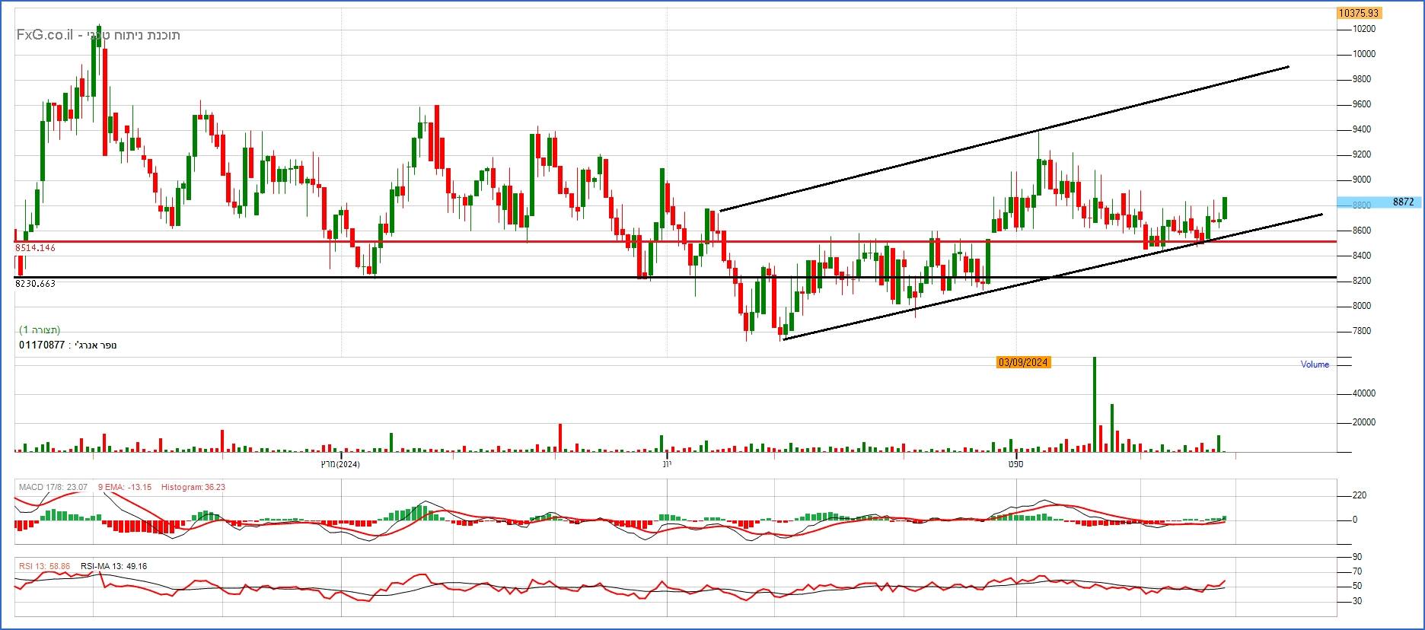The height and width of the screenshot is (630, 1425).
Task: Click the blue Volume label
Action: (x=1315, y=364)
